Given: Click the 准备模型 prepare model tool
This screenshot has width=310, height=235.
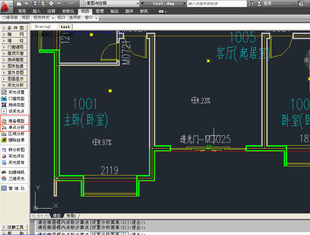Looking at the screenshot, I should pyautogui.click(x=16, y=121).
